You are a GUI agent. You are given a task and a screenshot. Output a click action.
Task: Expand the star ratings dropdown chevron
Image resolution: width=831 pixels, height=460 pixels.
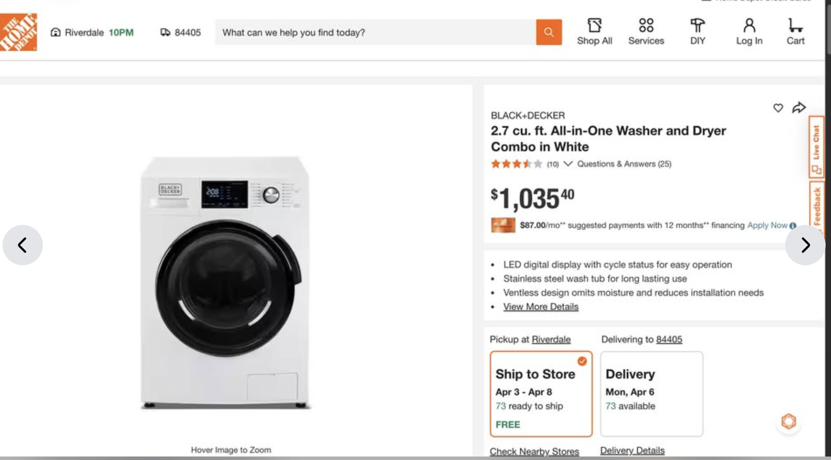click(x=568, y=164)
